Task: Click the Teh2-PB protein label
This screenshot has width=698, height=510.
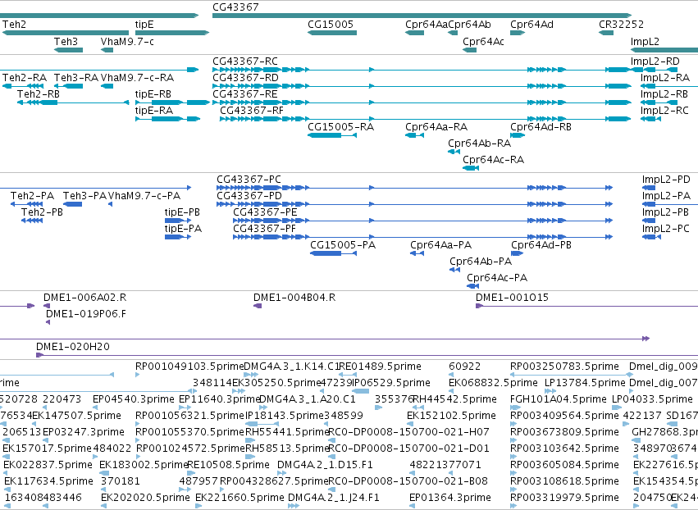Action: point(43,212)
